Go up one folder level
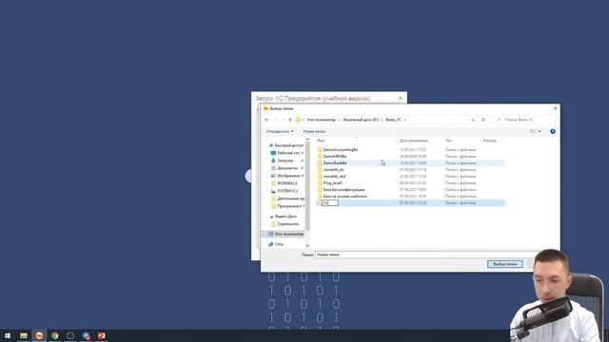Image resolution: width=609 pixels, height=342 pixels. 290,120
